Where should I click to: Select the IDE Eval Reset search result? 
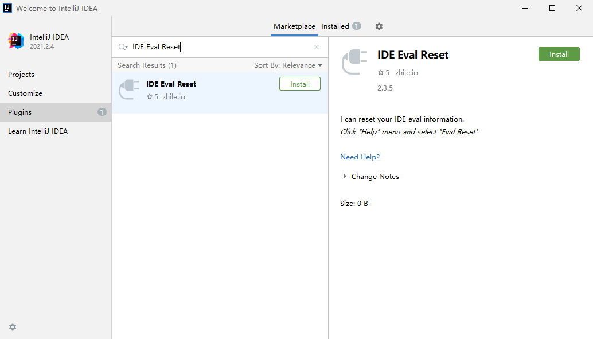tap(220, 93)
